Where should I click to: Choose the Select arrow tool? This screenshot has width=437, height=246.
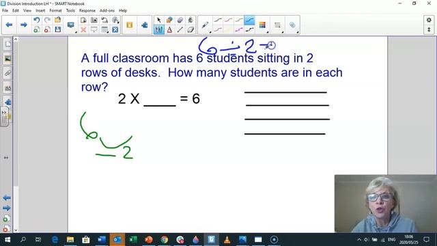(159, 20)
